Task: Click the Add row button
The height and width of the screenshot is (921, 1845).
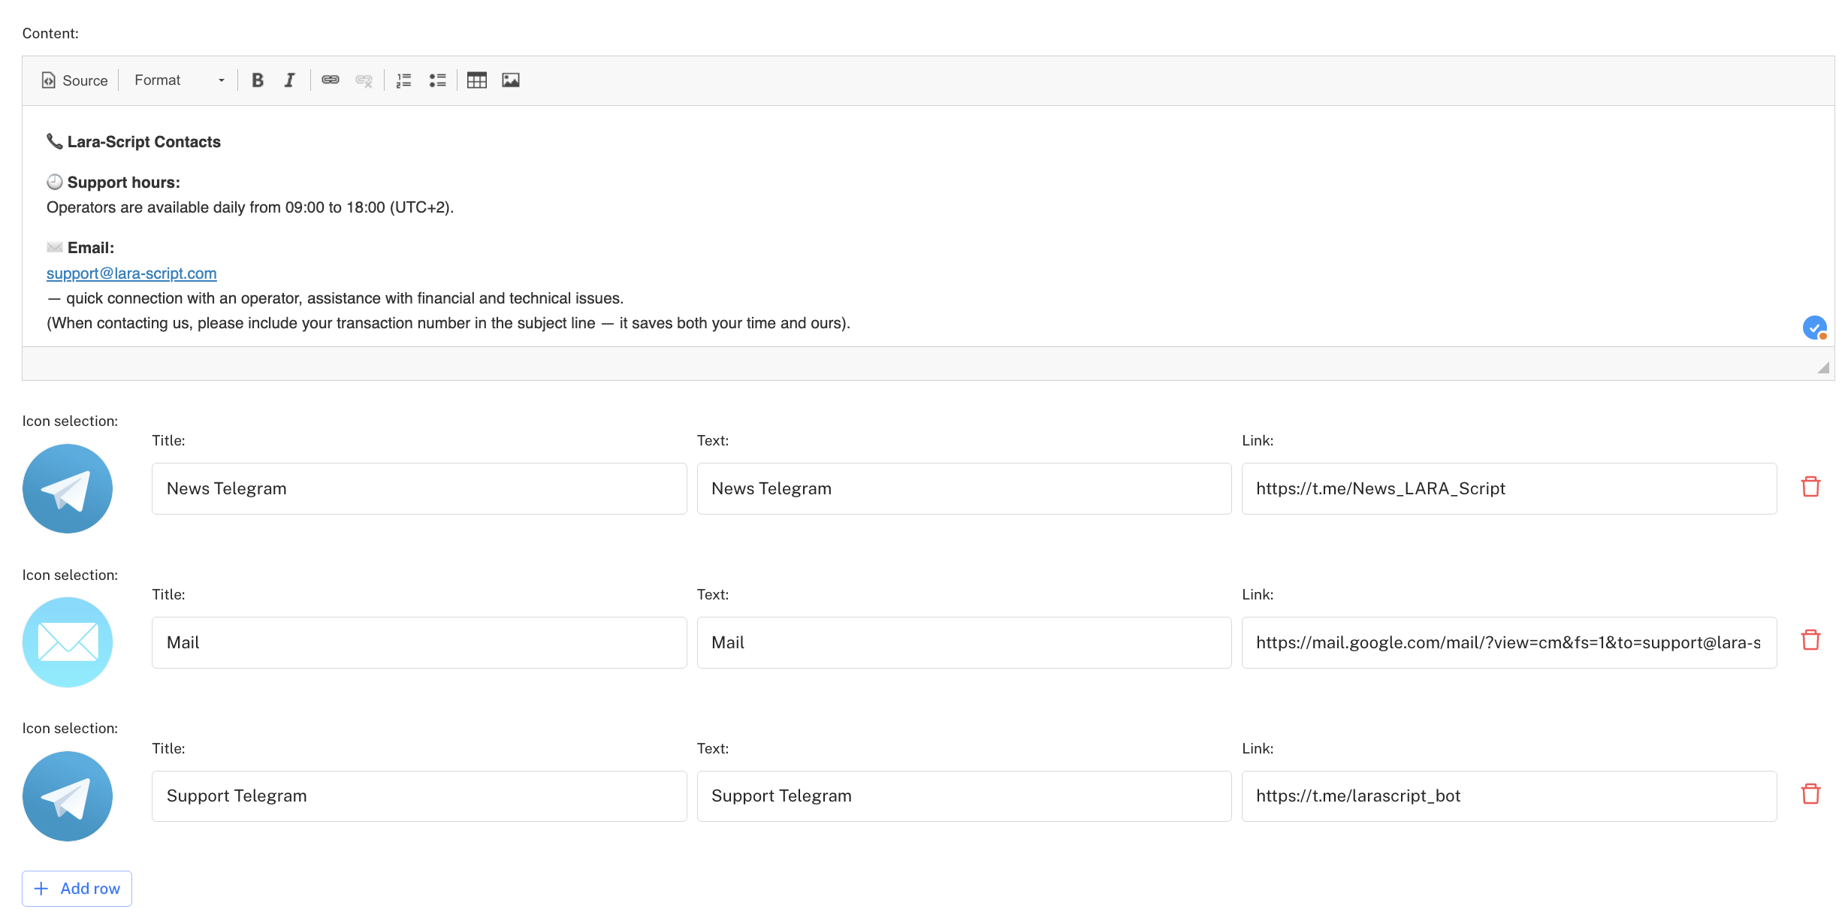Action: click(x=77, y=889)
